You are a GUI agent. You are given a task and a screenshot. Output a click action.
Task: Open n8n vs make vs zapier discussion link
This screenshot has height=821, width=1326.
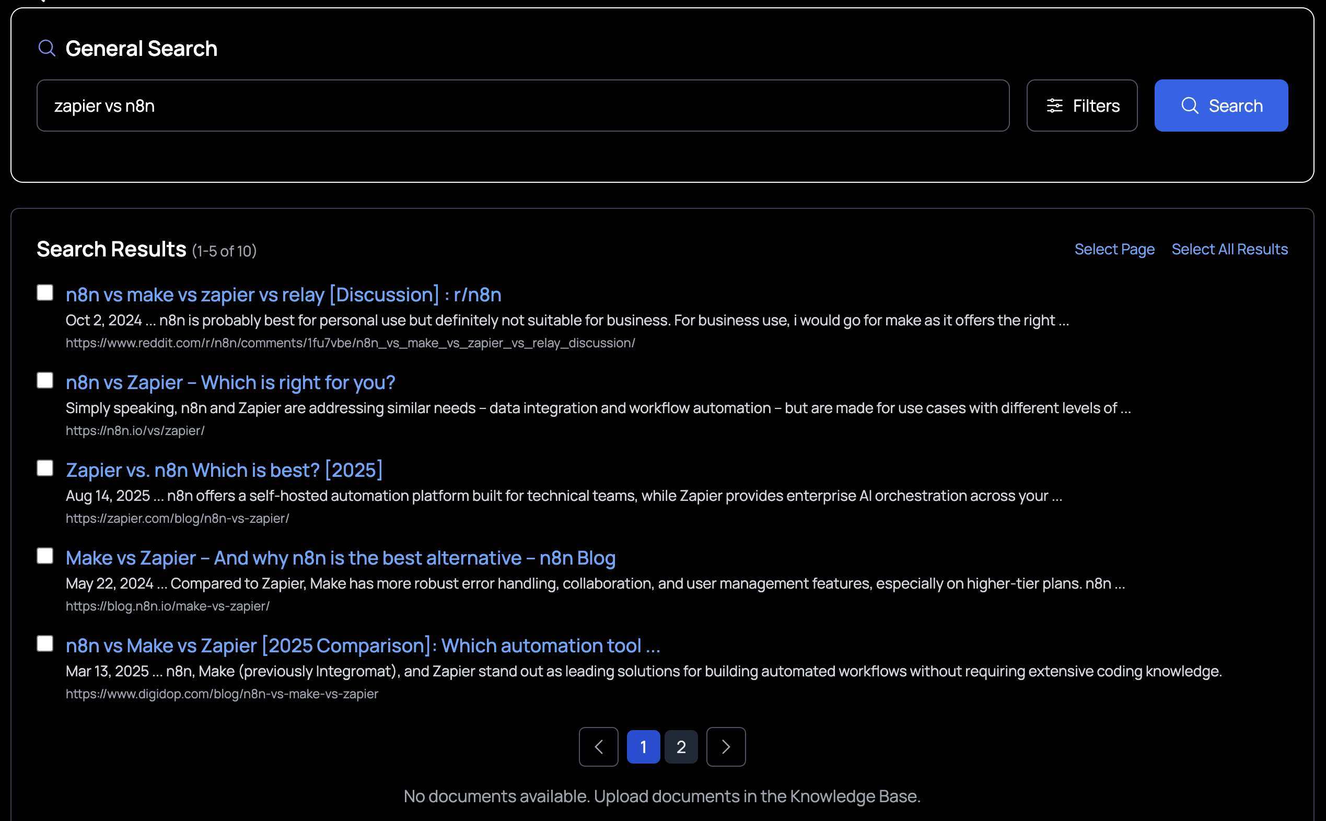point(283,295)
